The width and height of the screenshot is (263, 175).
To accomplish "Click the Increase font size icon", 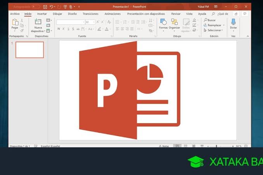I will tap(98, 22).
